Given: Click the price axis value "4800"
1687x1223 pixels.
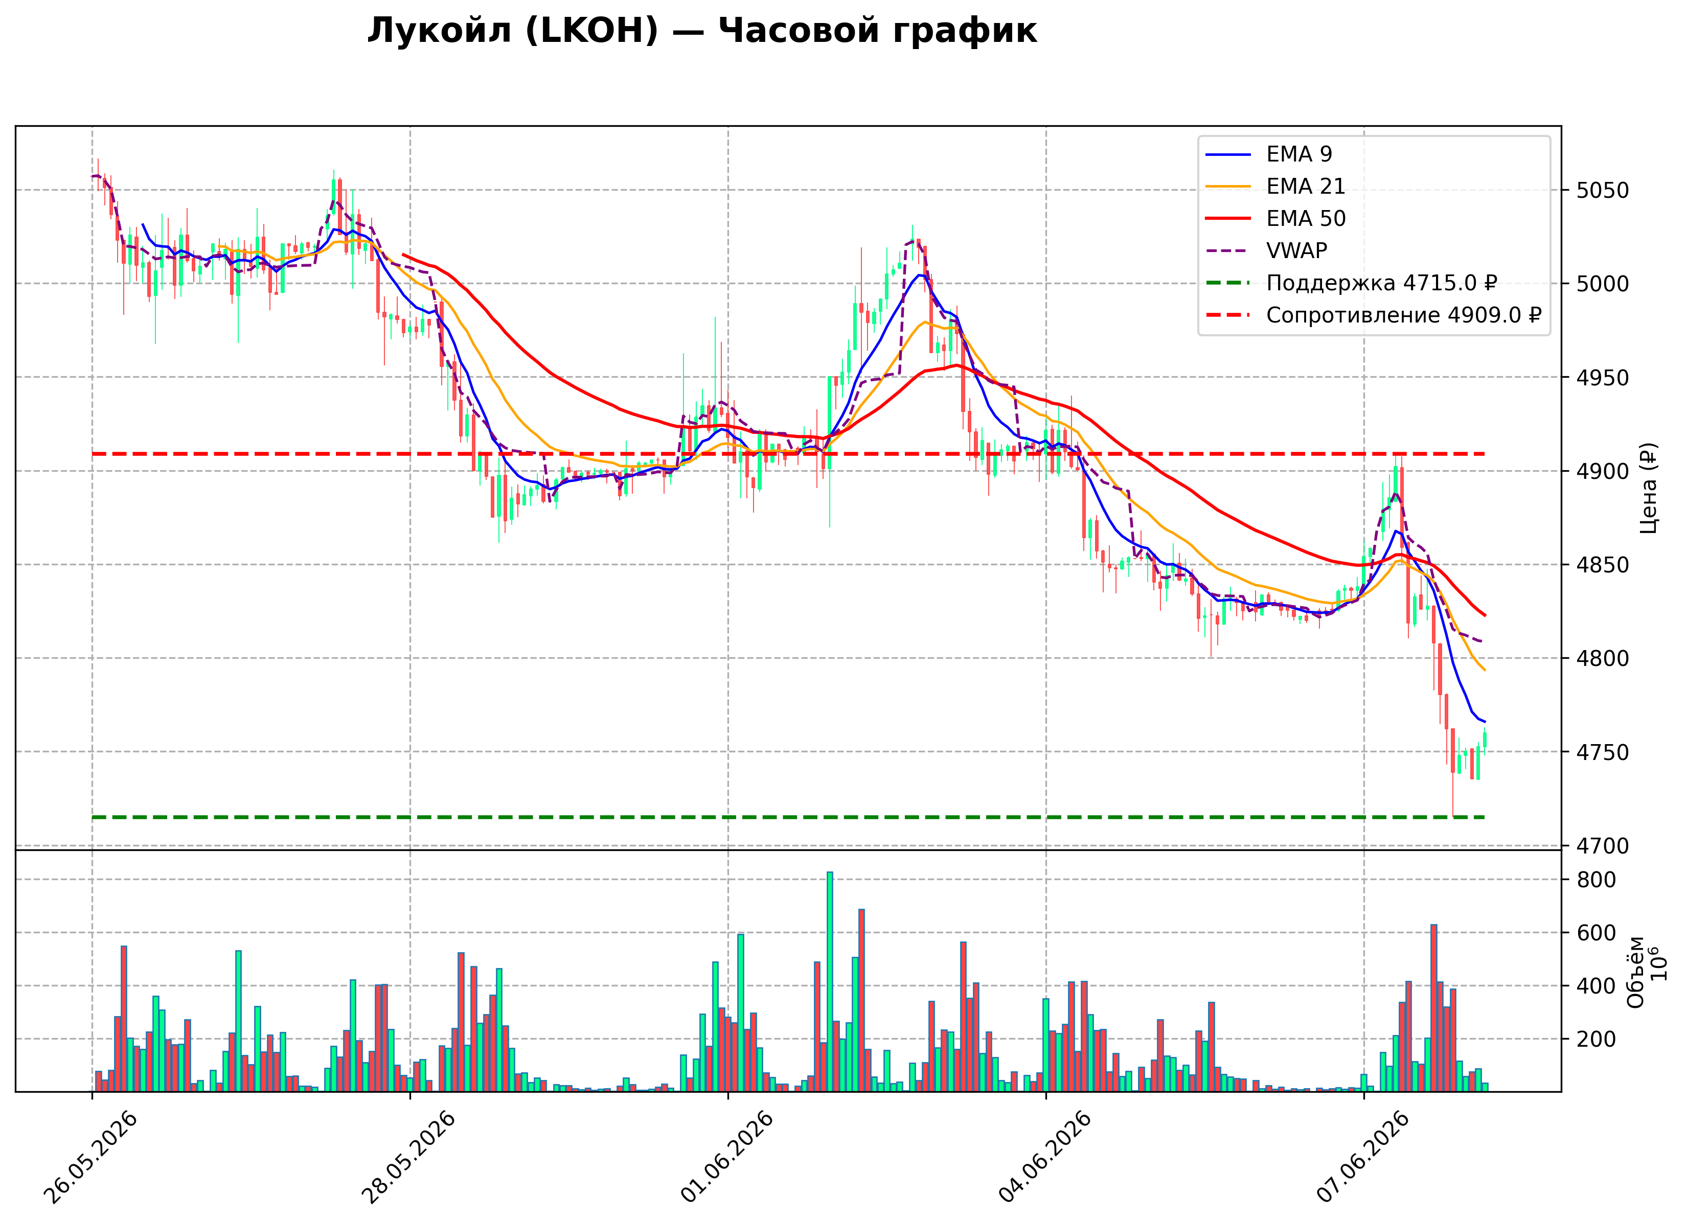Looking at the screenshot, I should [1602, 659].
